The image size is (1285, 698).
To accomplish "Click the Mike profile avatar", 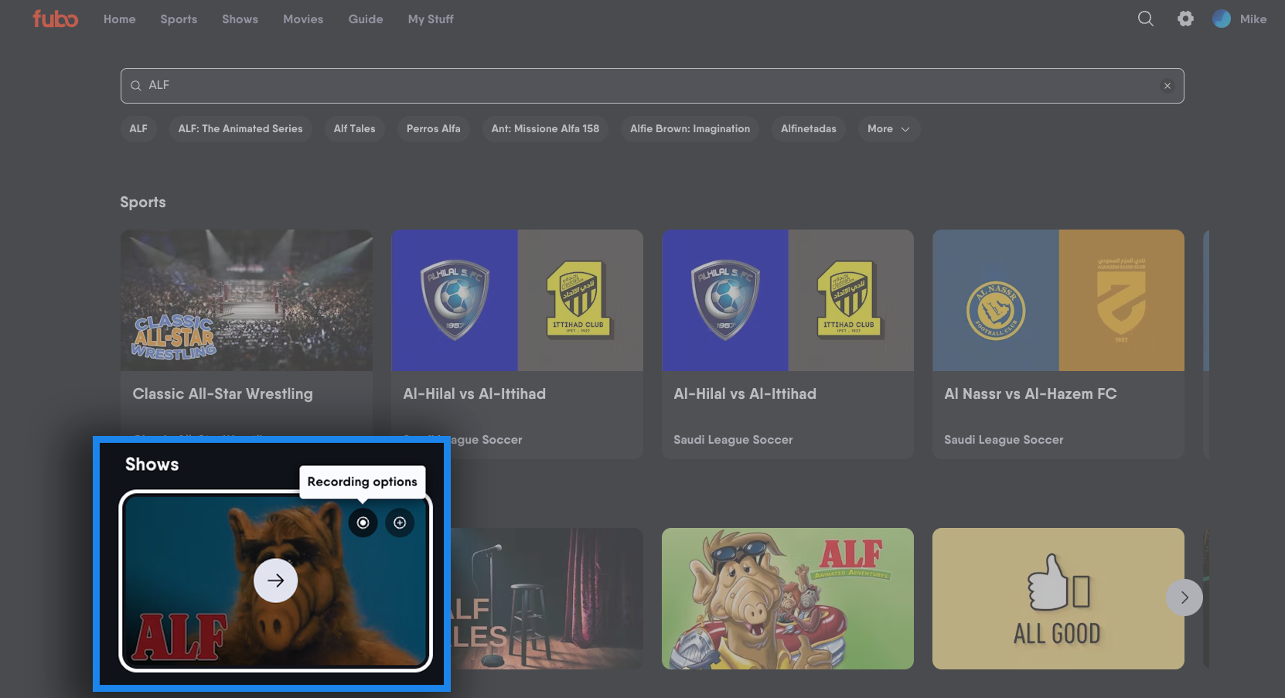I will 1222,19.
